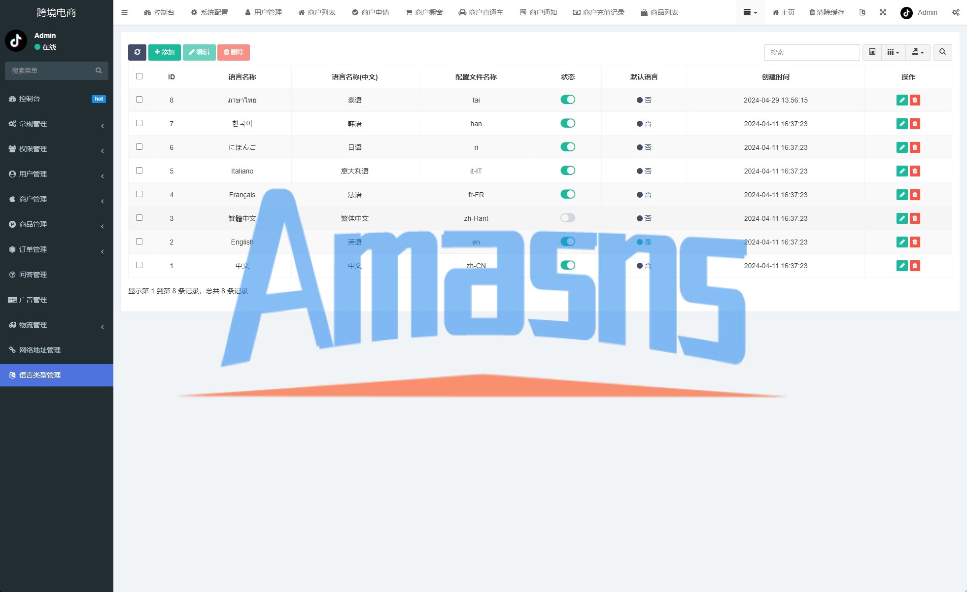This screenshot has height=592, width=967.
Task: Check the checkbox for row ID 7
Action: 139,123
